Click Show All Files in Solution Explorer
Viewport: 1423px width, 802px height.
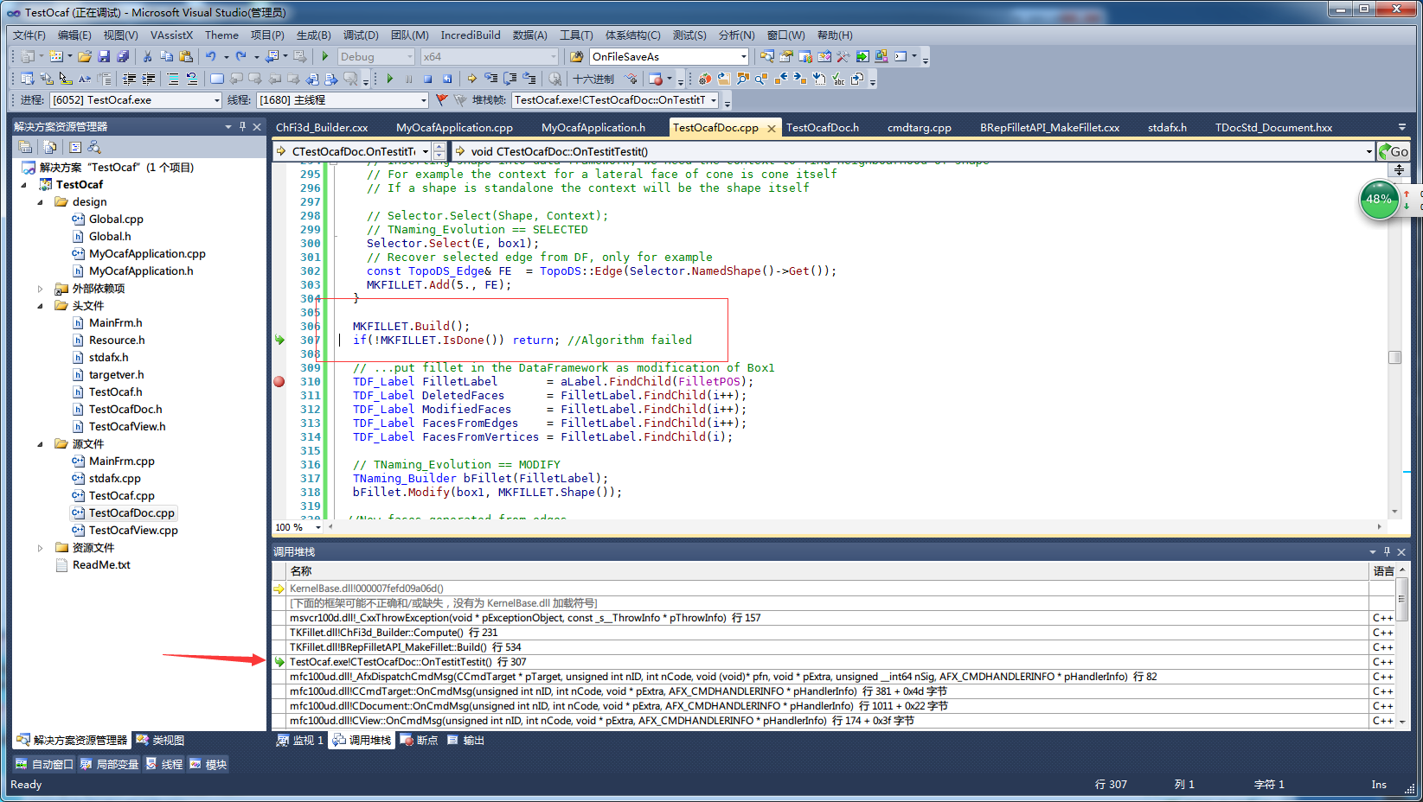click(50, 147)
